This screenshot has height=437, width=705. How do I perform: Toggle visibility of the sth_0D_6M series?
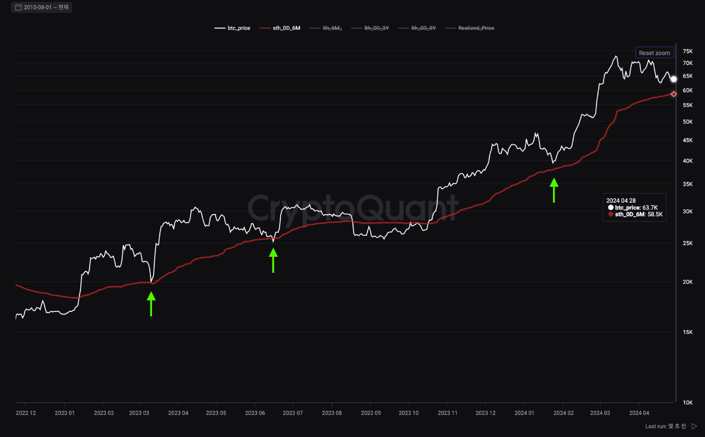(286, 28)
